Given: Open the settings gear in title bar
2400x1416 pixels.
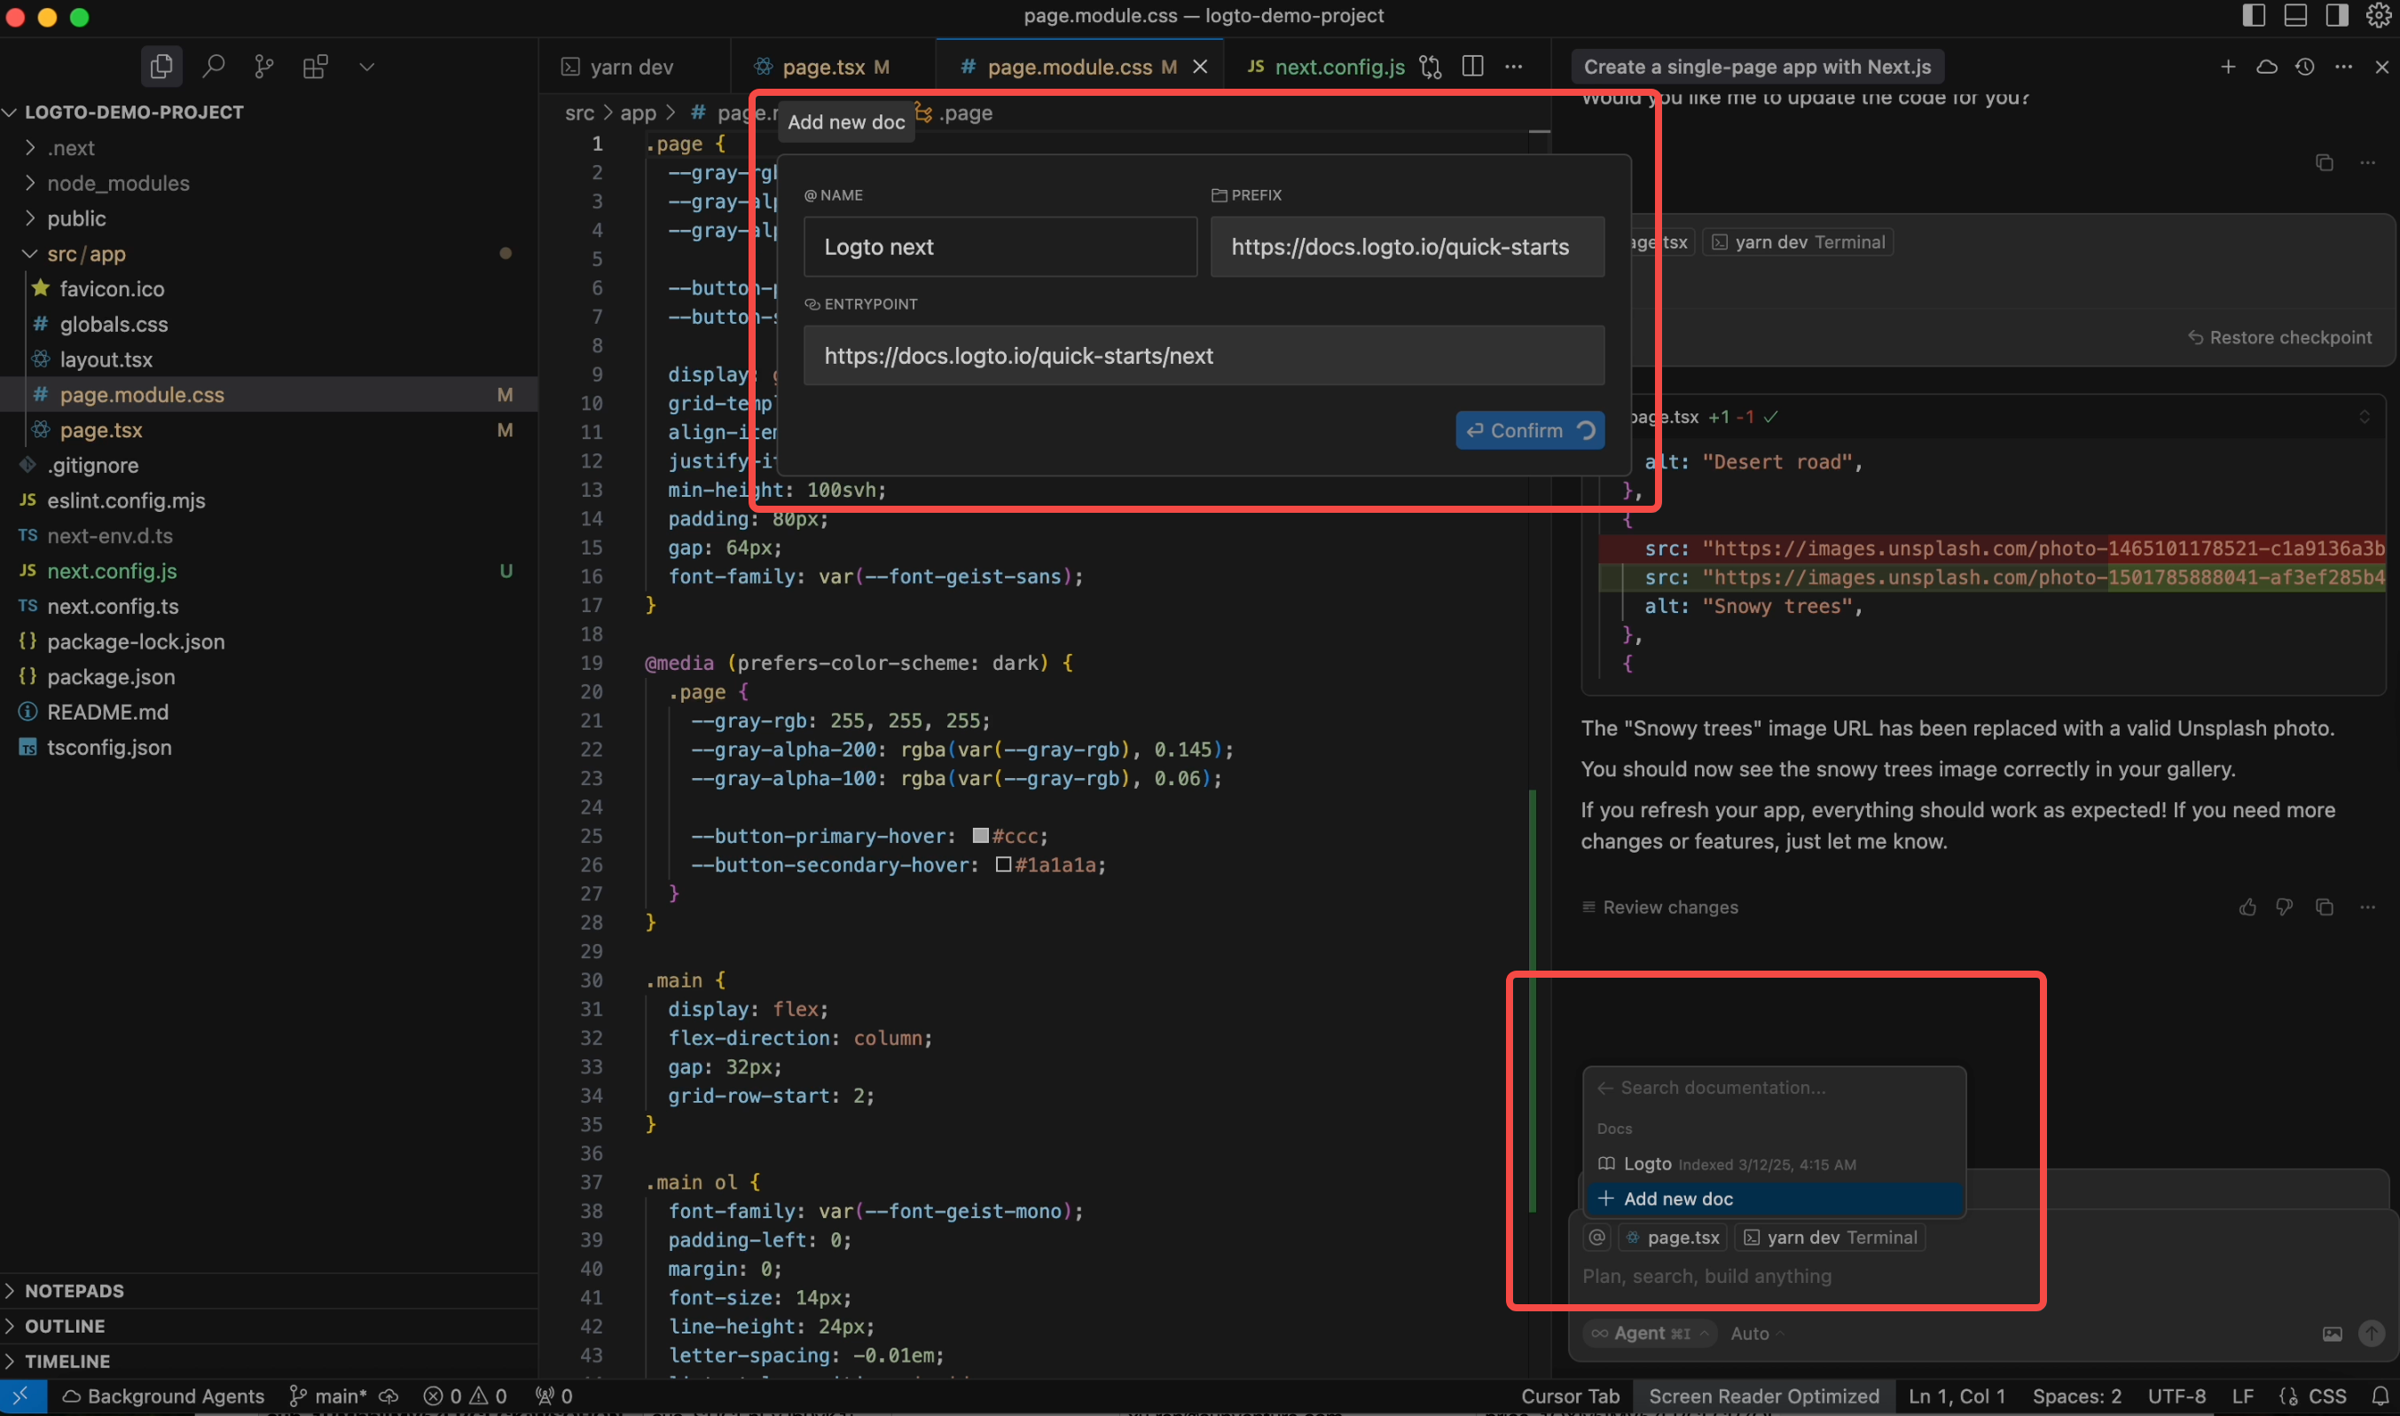Looking at the screenshot, I should [2379, 15].
